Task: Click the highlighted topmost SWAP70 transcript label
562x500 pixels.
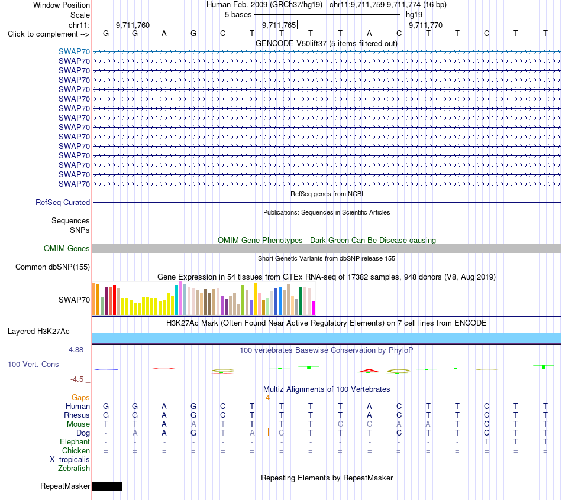Action: [x=74, y=51]
